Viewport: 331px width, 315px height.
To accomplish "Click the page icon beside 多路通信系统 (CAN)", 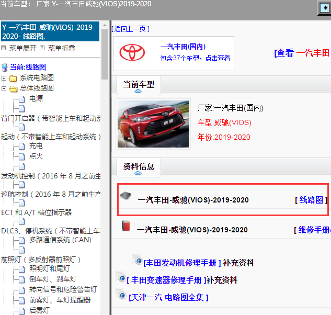I will tap(22, 240).
